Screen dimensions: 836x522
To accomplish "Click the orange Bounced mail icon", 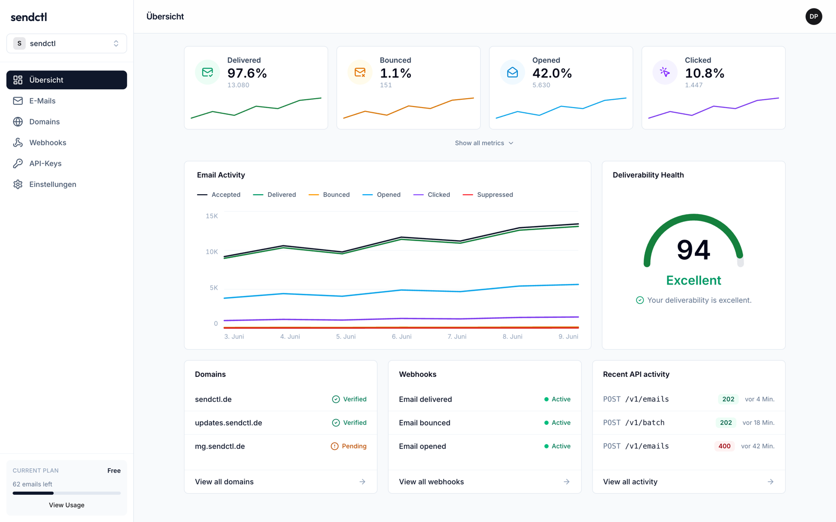I will [360, 72].
